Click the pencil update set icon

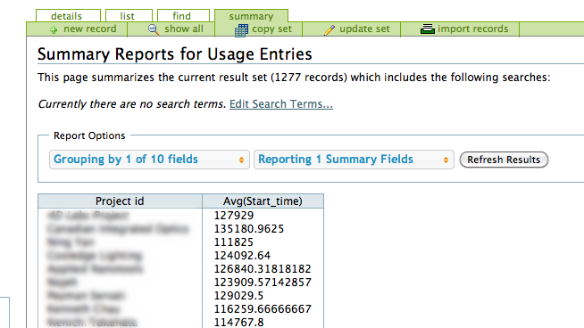(330, 30)
